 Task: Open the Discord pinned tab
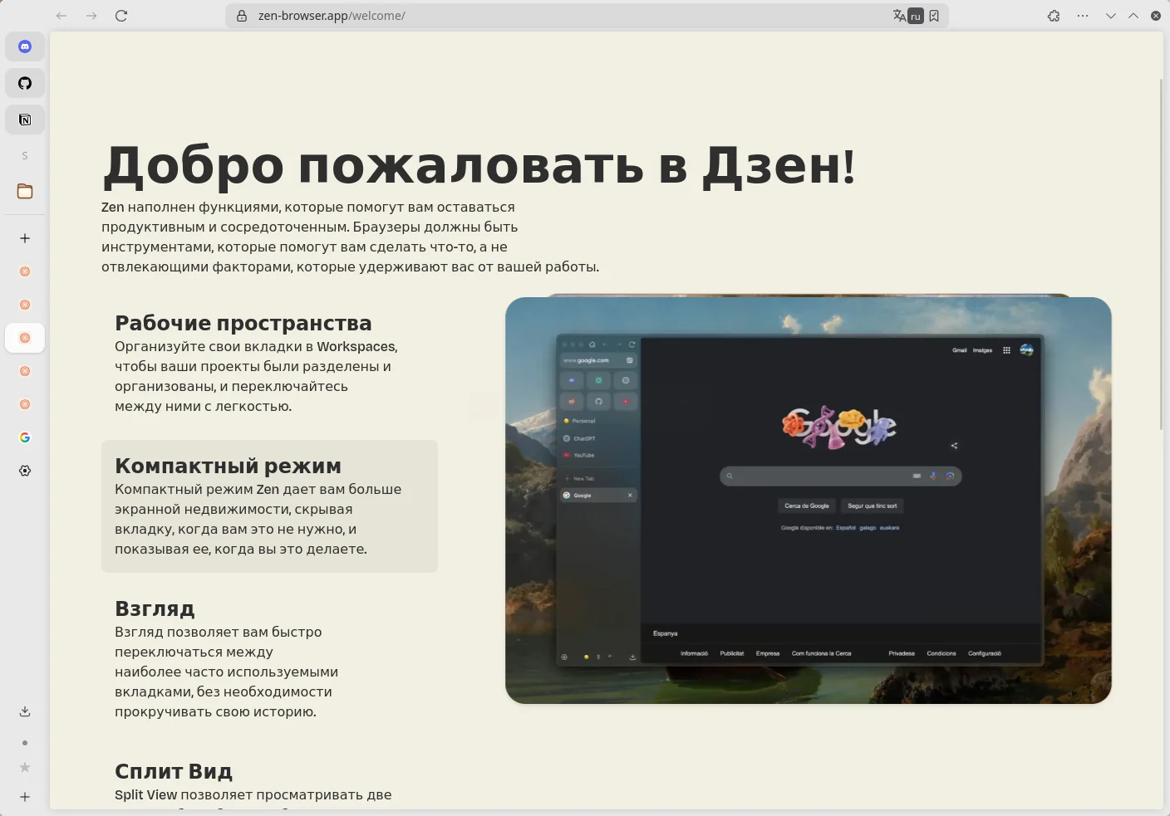point(25,46)
